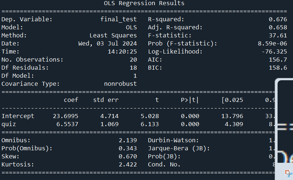This screenshot has height=180, width=293.
Task: Select the Df Residuals value 18
Action: 133,67
